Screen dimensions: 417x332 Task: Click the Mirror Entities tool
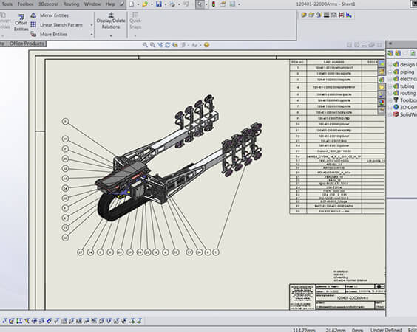coord(50,15)
